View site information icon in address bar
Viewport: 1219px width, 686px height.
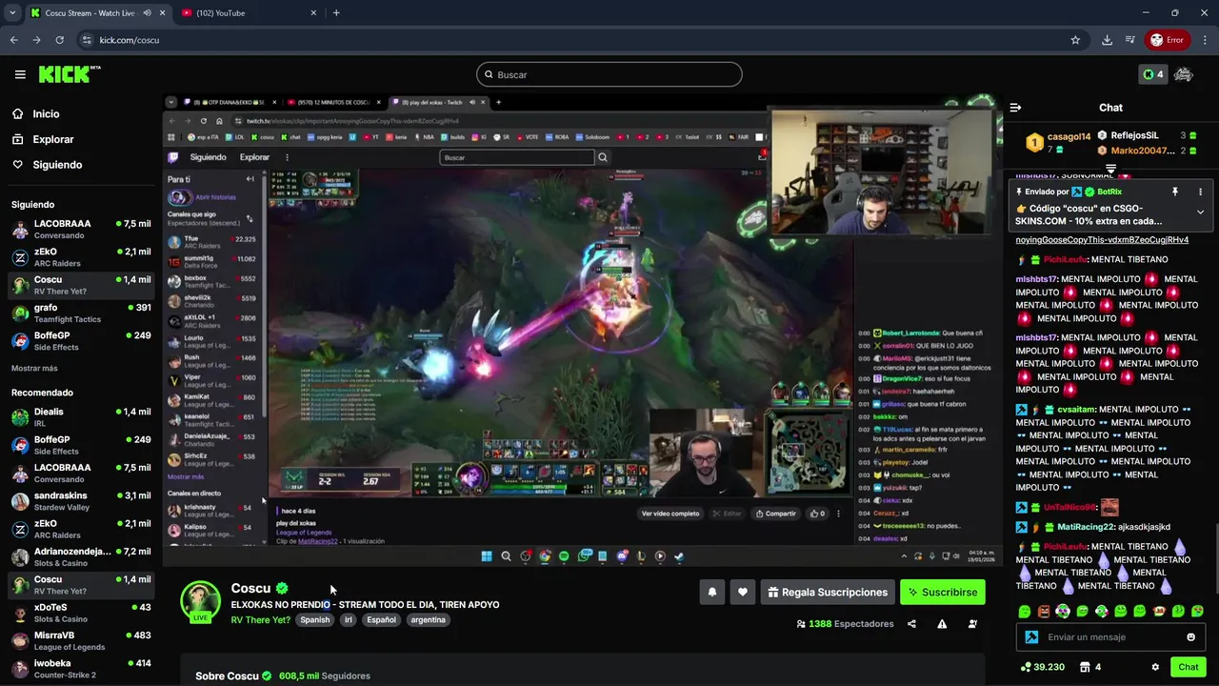(87, 40)
